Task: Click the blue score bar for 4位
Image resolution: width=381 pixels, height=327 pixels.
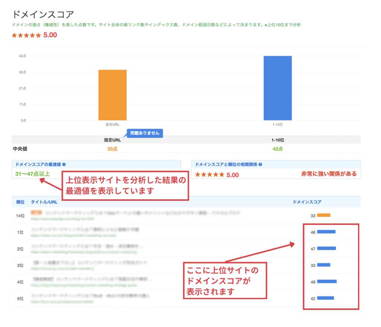Action: 327,282
